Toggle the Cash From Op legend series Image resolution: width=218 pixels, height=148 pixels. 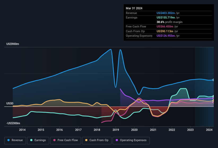[x=97, y=140]
